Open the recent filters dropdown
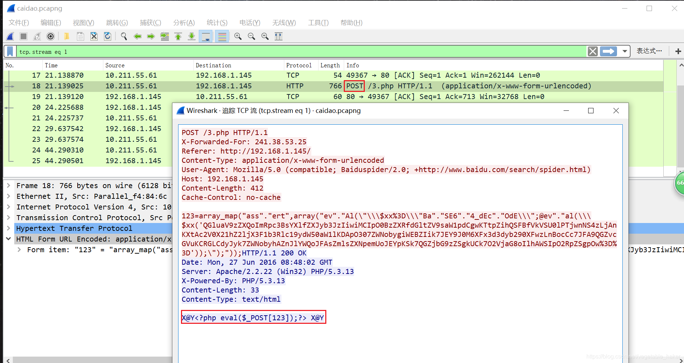 point(625,52)
